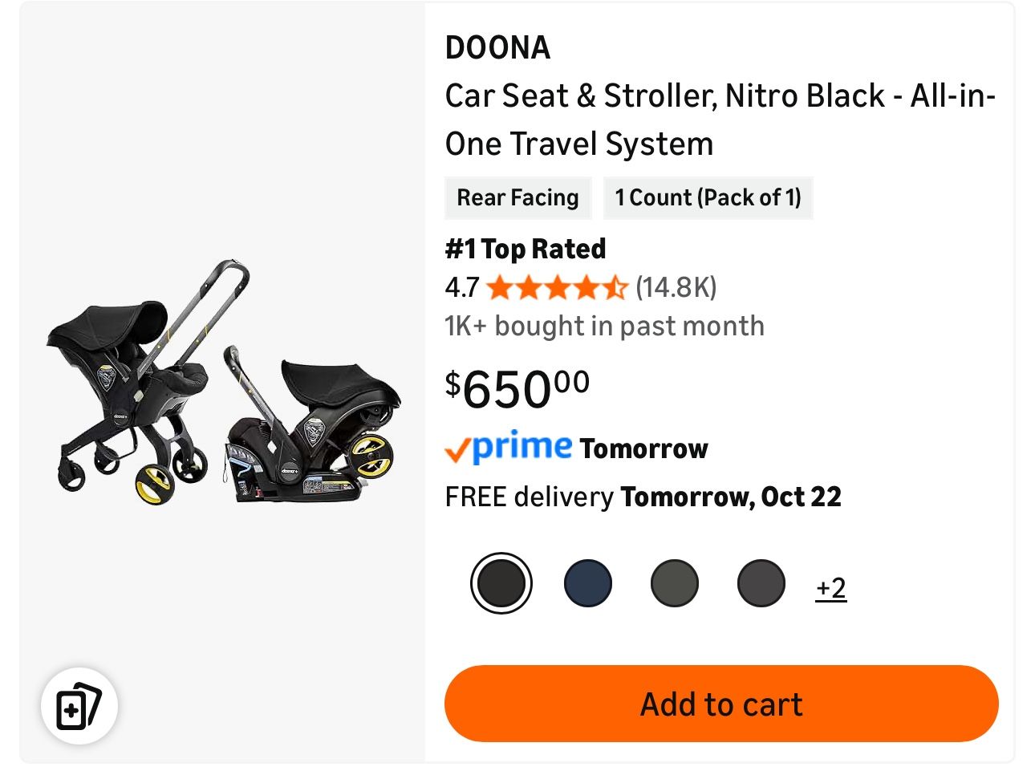
Task: Click the DOONA brand name
Action: pyautogui.click(x=497, y=48)
